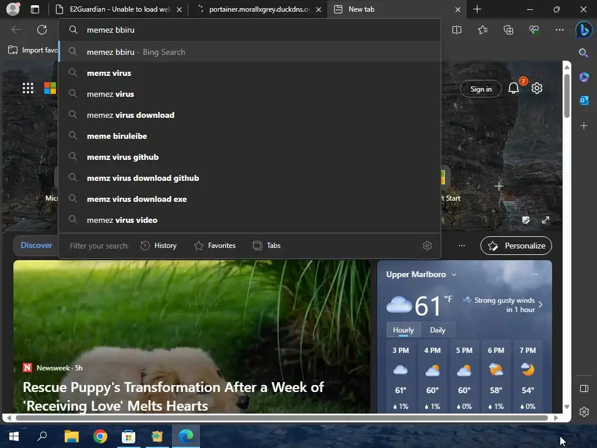Add a sidebar app with plus icon
This screenshot has width=597, height=448.
584,125
